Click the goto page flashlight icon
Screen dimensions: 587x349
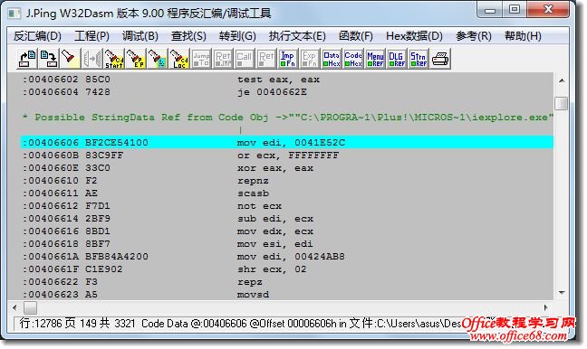point(158,59)
